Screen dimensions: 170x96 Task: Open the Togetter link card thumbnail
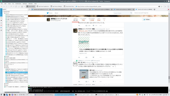pyautogui.click(x=84, y=42)
